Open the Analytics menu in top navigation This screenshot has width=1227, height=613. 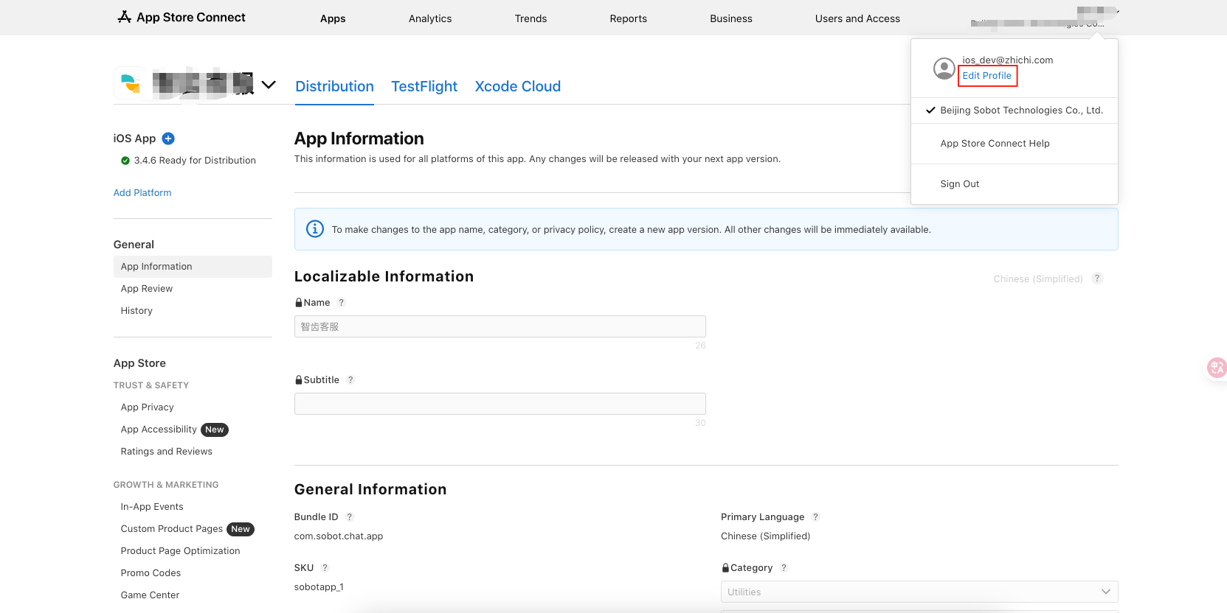point(429,18)
